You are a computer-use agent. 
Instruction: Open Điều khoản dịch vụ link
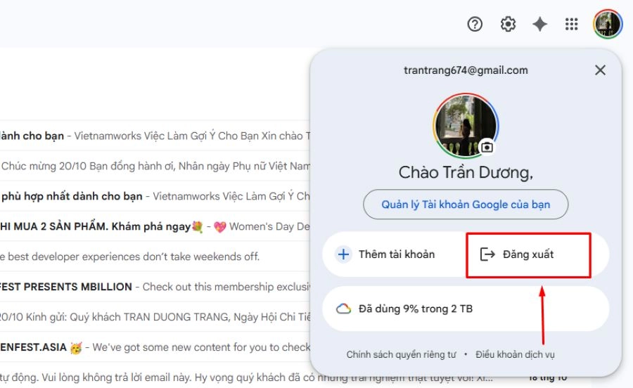(x=515, y=354)
